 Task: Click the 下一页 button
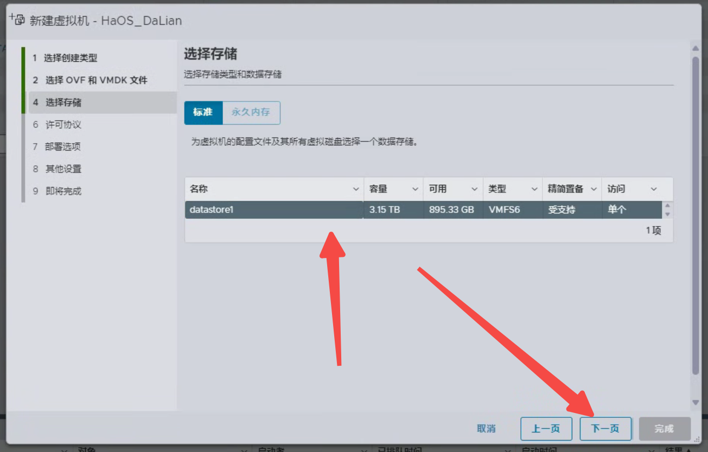click(605, 429)
